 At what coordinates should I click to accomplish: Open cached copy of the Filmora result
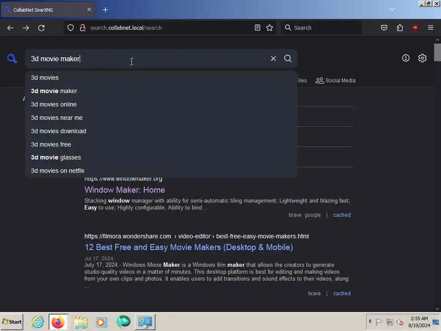tap(342, 293)
